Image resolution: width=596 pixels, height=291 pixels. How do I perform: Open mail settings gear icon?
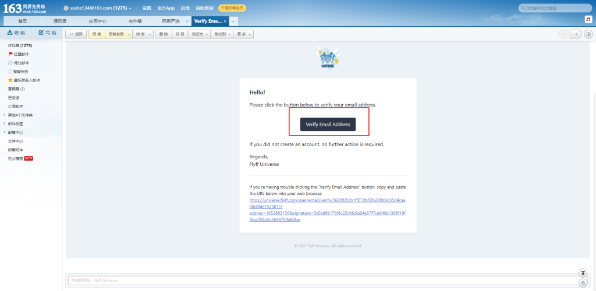coord(588,34)
